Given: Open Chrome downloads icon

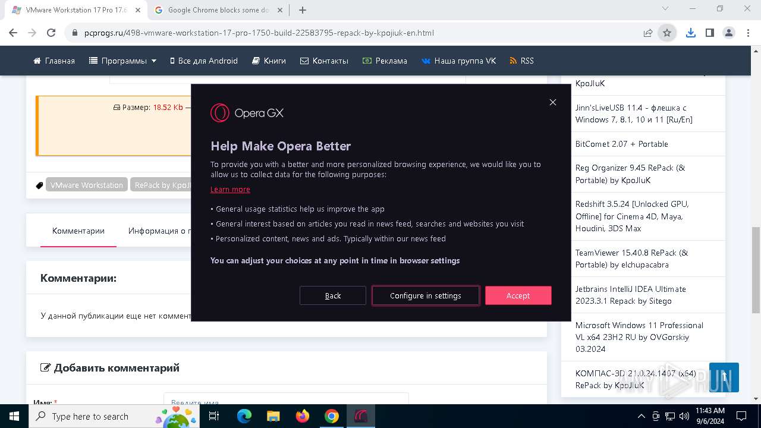Looking at the screenshot, I should pyautogui.click(x=690, y=33).
